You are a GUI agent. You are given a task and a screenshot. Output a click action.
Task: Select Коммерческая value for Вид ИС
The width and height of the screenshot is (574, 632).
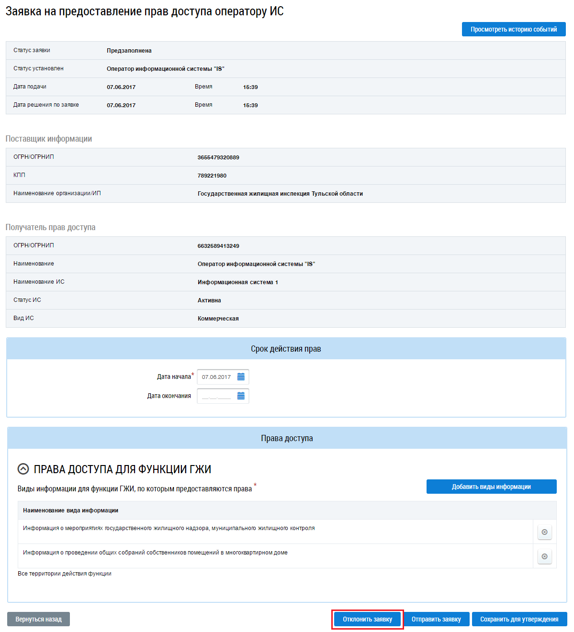coord(218,319)
